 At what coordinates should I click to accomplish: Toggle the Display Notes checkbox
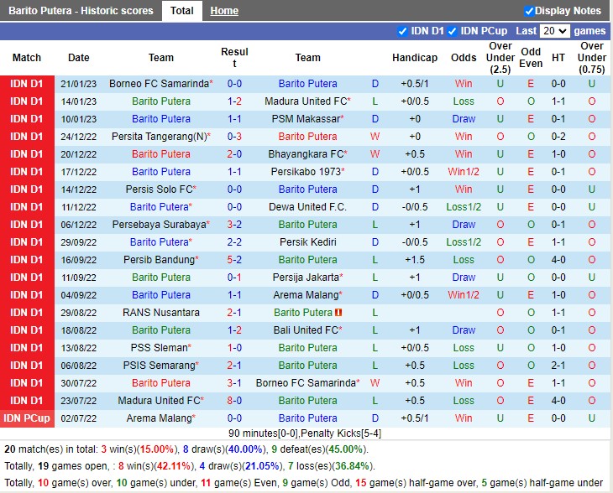tap(529, 11)
